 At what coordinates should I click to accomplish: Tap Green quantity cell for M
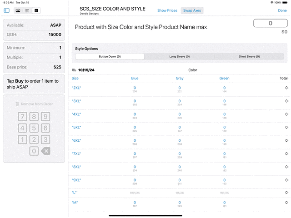coord(224,204)
